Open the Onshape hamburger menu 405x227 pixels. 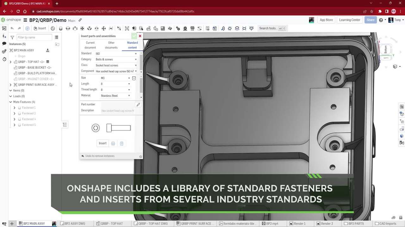click(x=25, y=20)
